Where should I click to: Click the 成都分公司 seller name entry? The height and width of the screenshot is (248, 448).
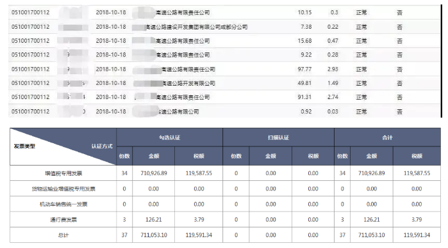tap(197, 27)
